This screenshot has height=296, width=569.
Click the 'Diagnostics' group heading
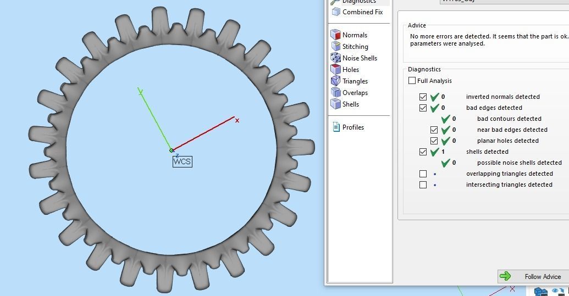424,69
